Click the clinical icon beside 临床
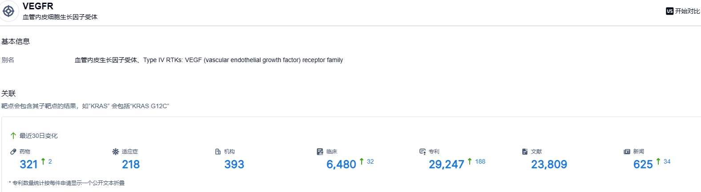 coord(320,152)
